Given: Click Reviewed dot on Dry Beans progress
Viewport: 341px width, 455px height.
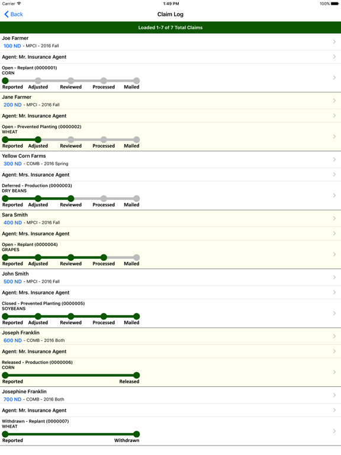Looking at the screenshot, I should 71,198.
